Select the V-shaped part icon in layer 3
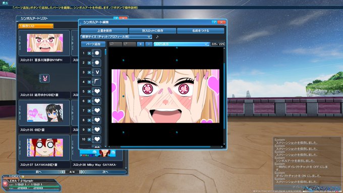The image size is (343, 193). [97, 73]
